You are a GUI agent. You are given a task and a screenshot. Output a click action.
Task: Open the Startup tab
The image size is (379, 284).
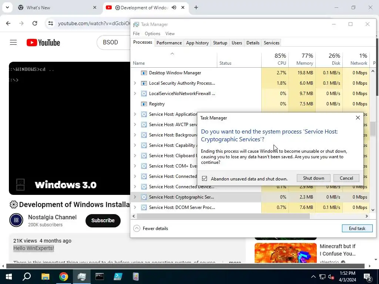220,43
